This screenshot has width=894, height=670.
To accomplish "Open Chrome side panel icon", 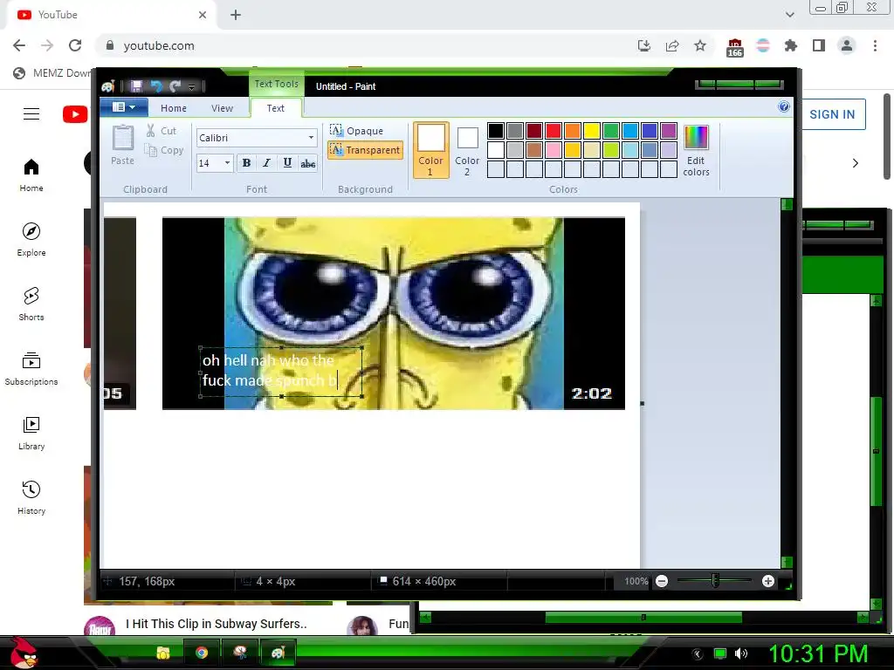I will click(x=819, y=45).
